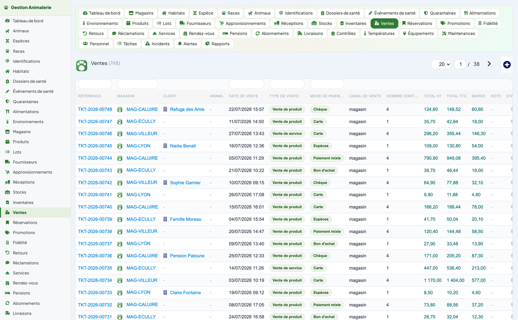Open client Sophie Garnier link
This screenshot has height=320, width=518.
185,183
